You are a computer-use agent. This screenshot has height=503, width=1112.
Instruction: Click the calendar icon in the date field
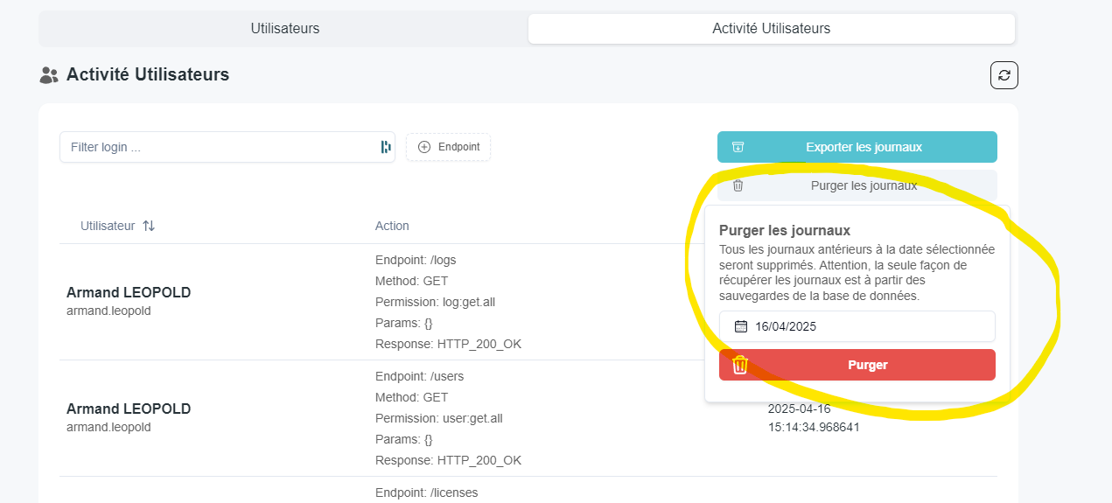tap(740, 326)
